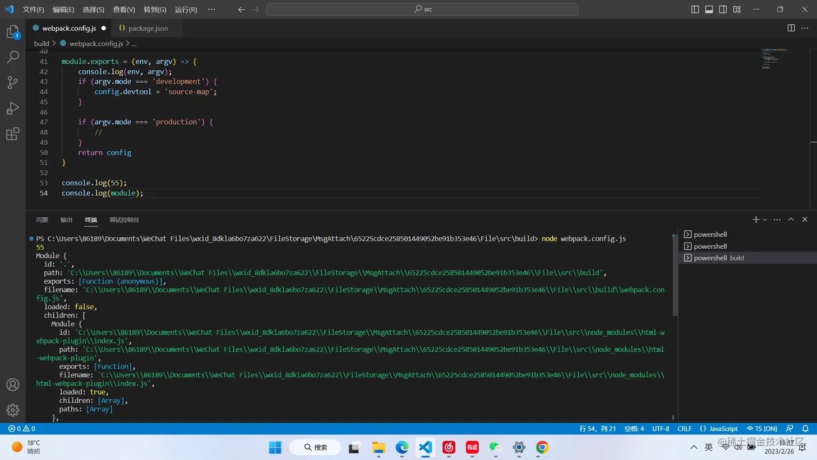
Task: Click the terminal vertical scrollbar
Action: click(675, 276)
